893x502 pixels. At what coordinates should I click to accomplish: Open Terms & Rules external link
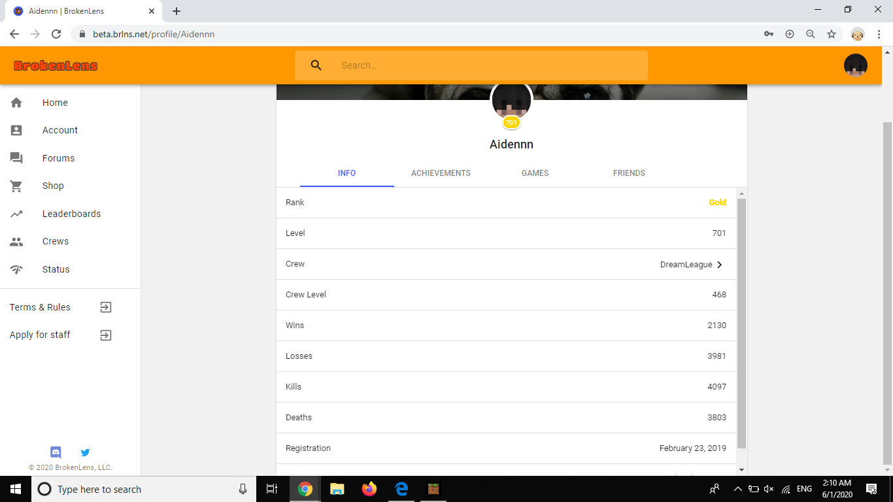tap(106, 307)
